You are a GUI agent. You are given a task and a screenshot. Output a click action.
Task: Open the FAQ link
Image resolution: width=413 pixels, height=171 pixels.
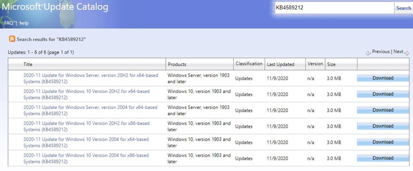pos(9,23)
